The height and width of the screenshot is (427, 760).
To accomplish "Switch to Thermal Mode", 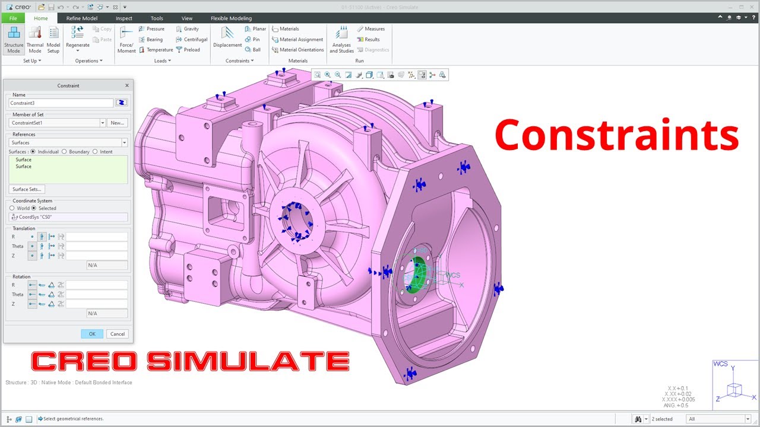I will coord(35,40).
